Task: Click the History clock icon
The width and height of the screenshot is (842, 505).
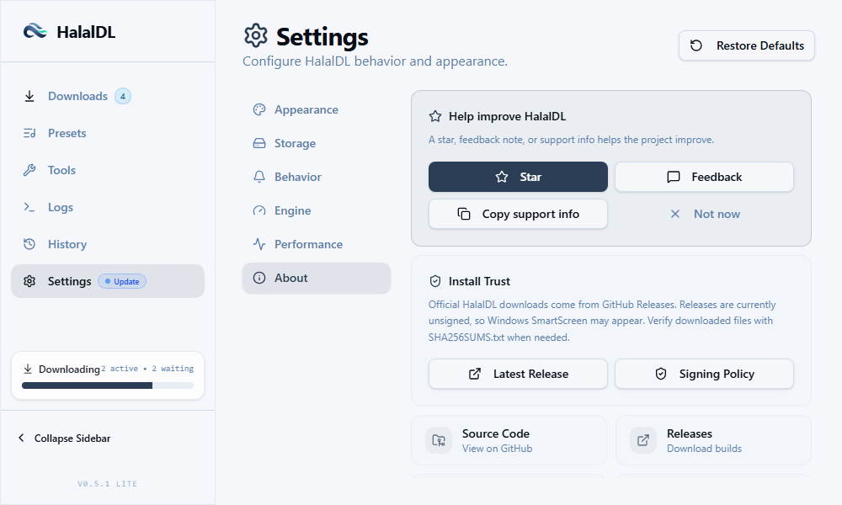Action: coord(29,244)
